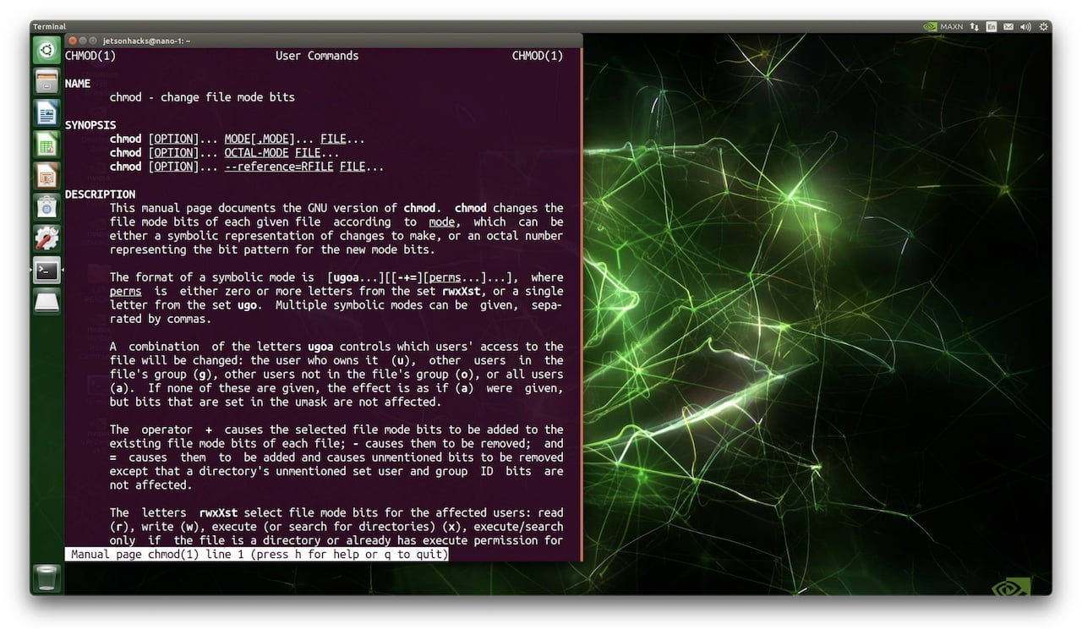Switch keyboard layout via the En indicator
Image resolution: width=1082 pixels, height=635 pixels.
point(991,26)
